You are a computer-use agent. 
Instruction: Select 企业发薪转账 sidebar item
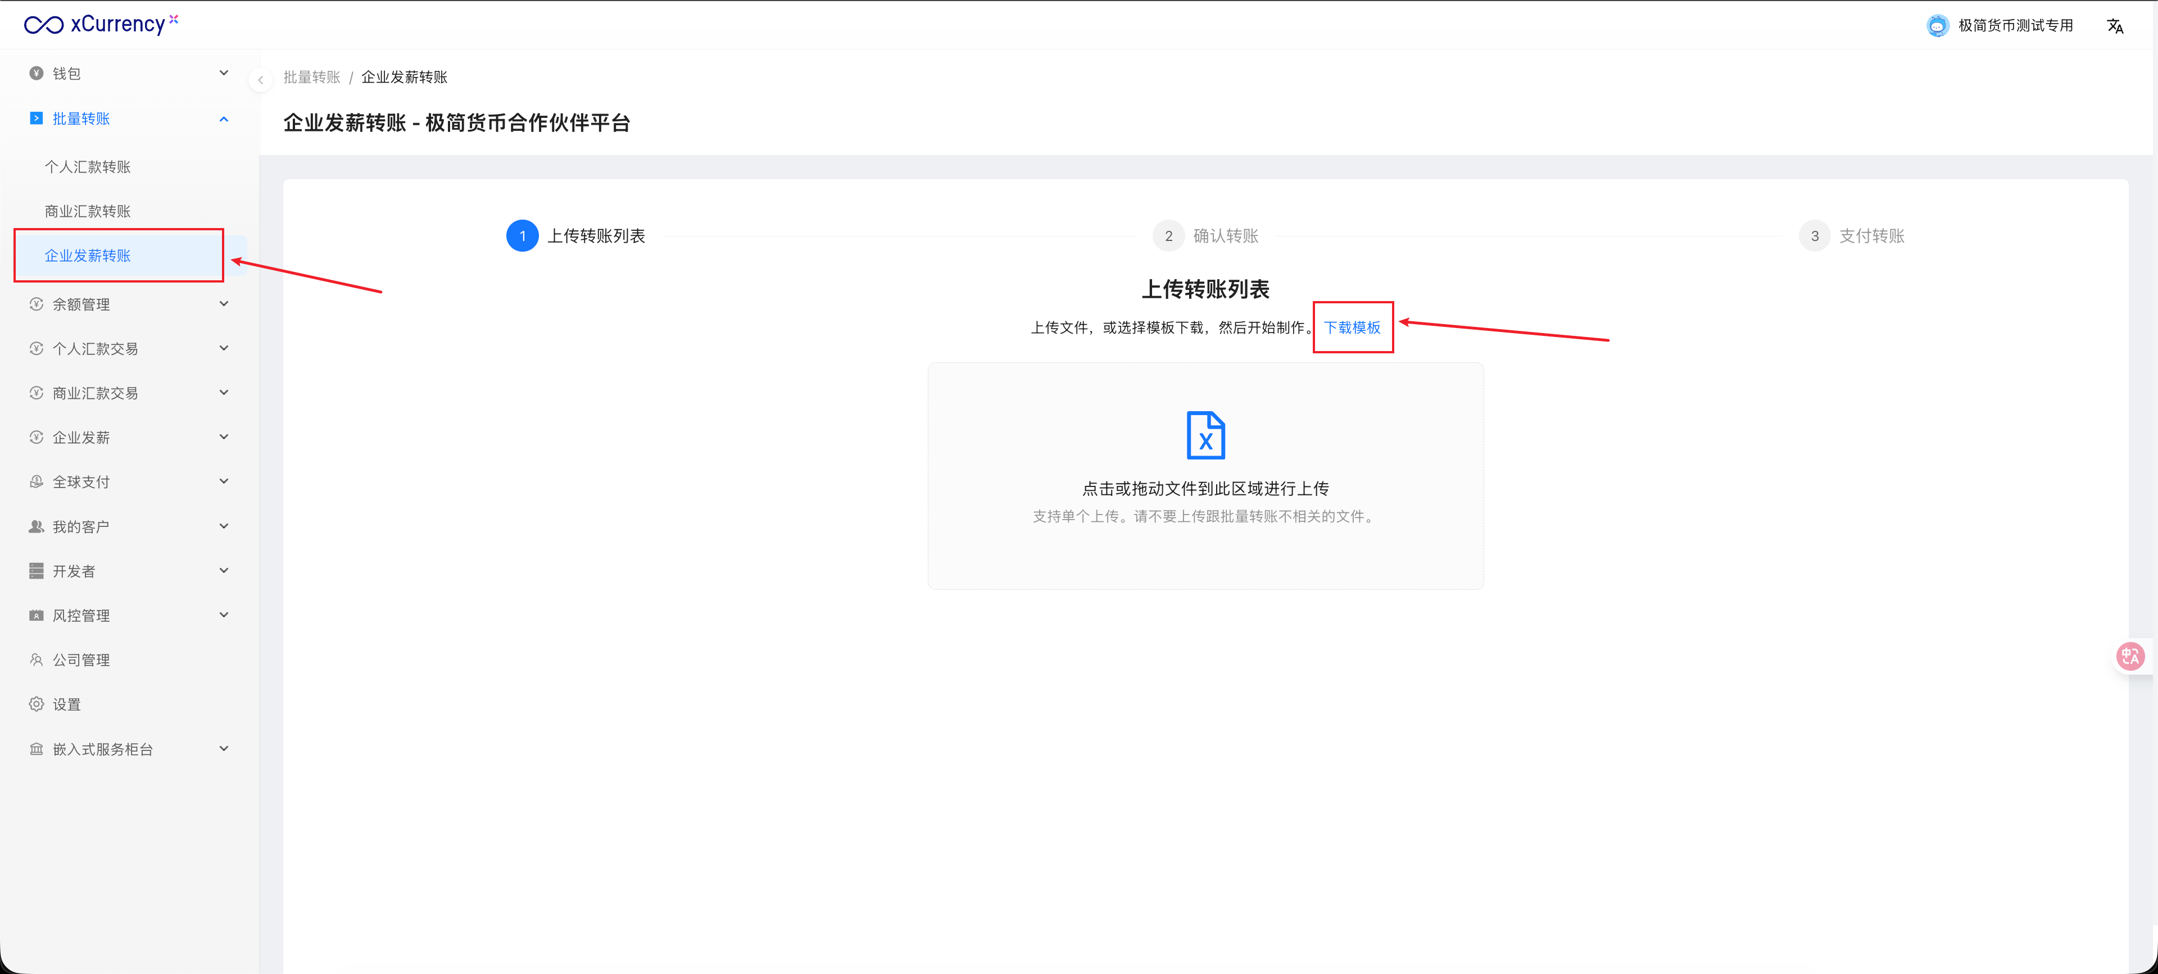pos(88,256)
